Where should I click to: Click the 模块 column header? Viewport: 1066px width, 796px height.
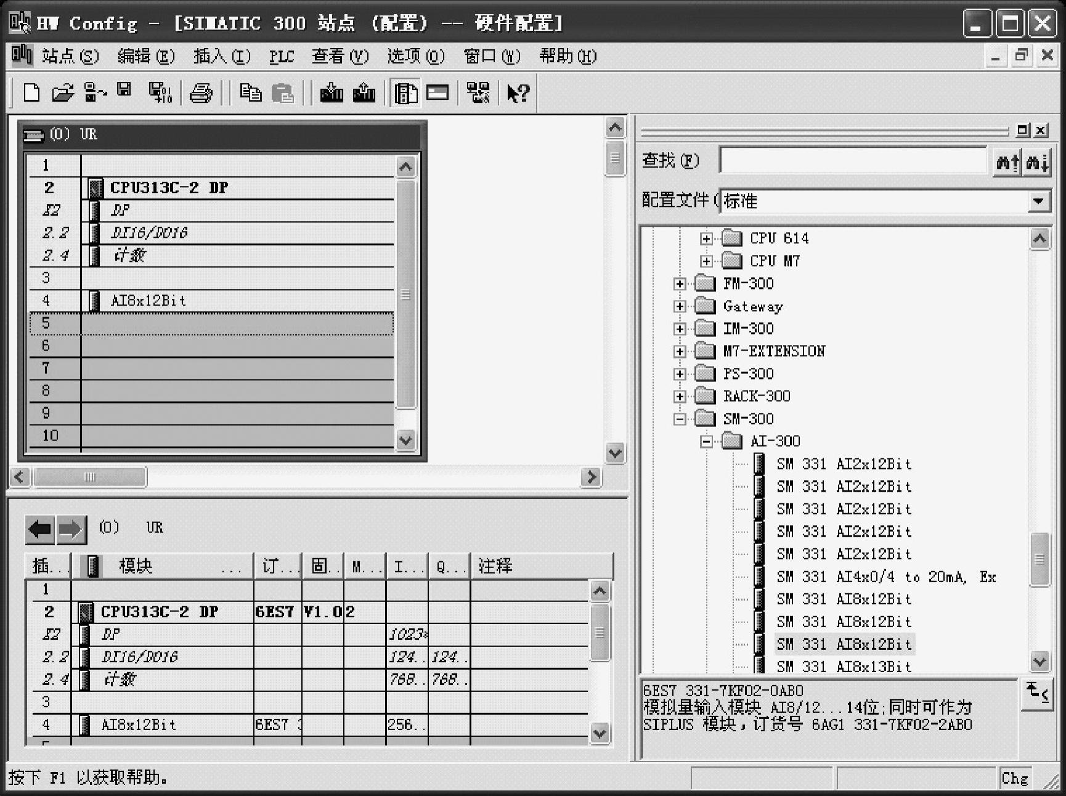[163, 566]
